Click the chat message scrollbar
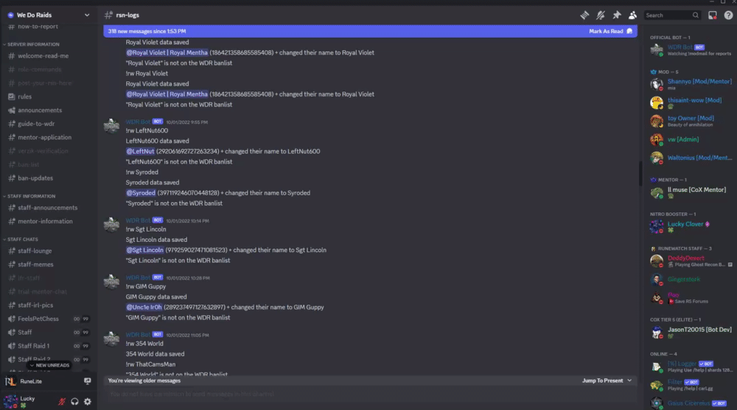The width and height of the screenshot is (737, 410). 640,174
